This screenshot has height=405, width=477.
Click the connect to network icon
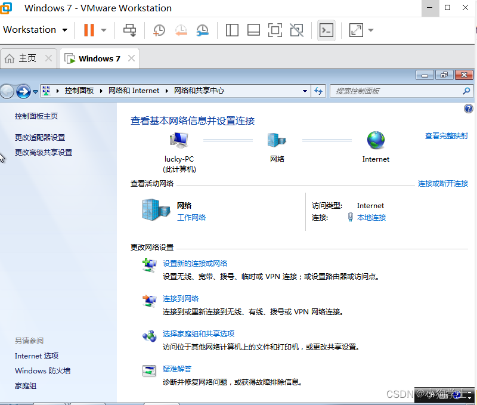click(150, 301)
